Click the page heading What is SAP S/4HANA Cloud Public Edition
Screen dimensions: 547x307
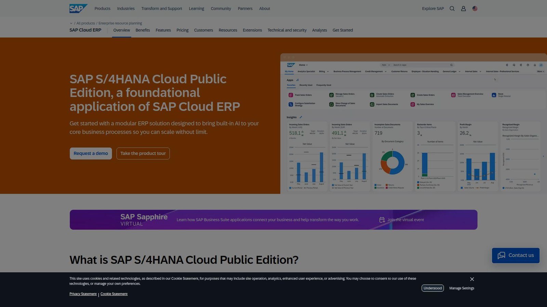coord(184,260)
